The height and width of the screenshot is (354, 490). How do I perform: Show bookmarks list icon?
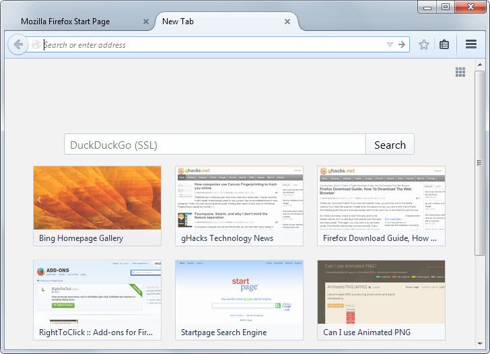pos(444,44)
